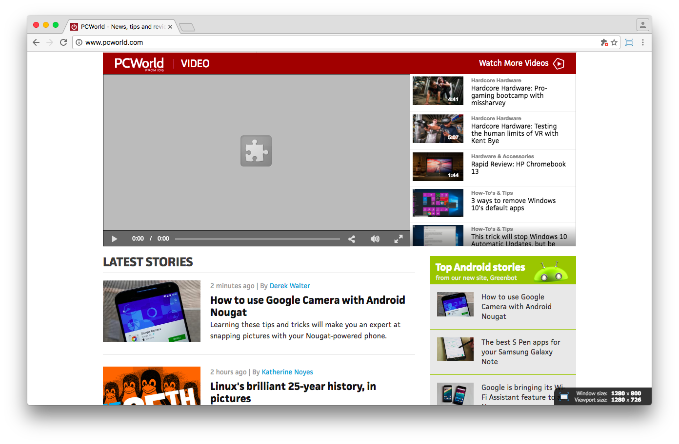Click the title This trick will stop Windows 10 Automatic Updates

(x=519, y=240)
